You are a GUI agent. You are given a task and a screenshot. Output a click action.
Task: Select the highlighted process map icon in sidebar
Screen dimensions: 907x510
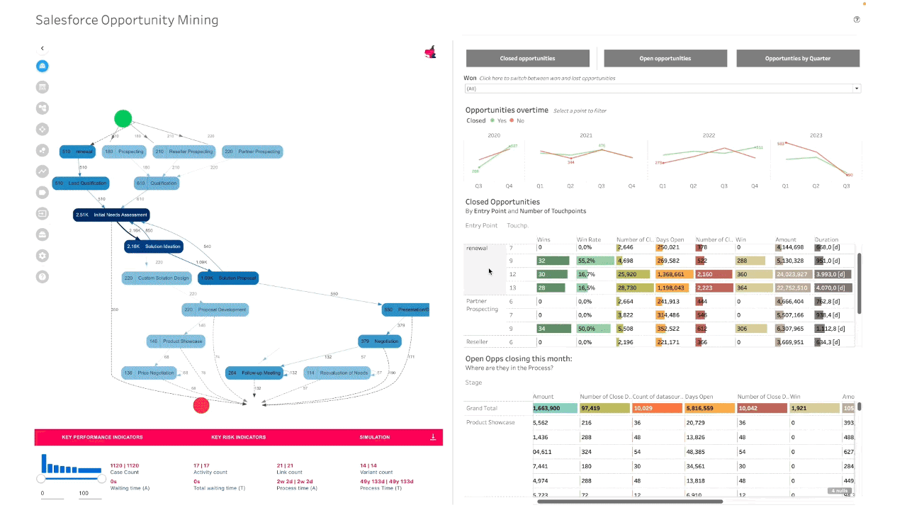pos(42,66)
